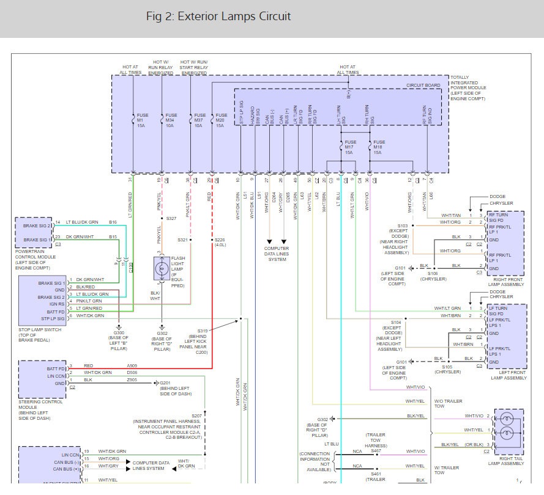The height and width of the screenshot is (495, 544).
Task: Select the FUSE M37 10A label
Action: coord(199,120)
